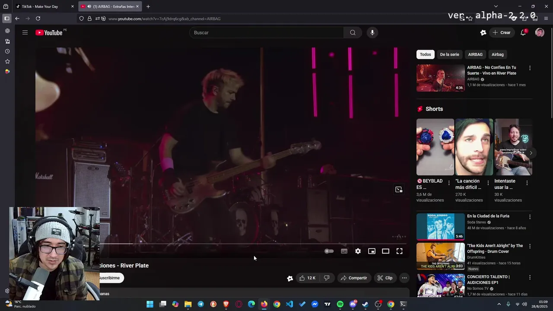553x311 pixels.
Task: Click the Suscribirme button
Action: pos(111,278)
